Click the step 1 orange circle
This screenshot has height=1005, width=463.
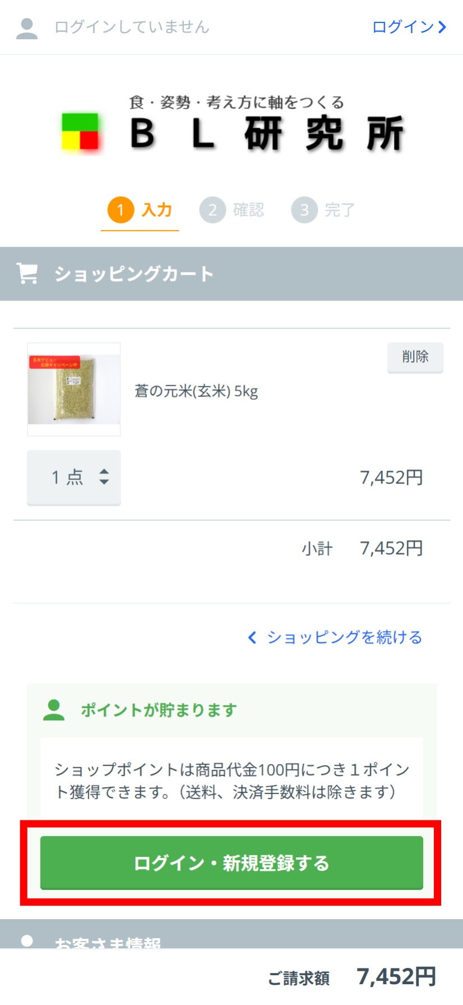click(121, 210)
